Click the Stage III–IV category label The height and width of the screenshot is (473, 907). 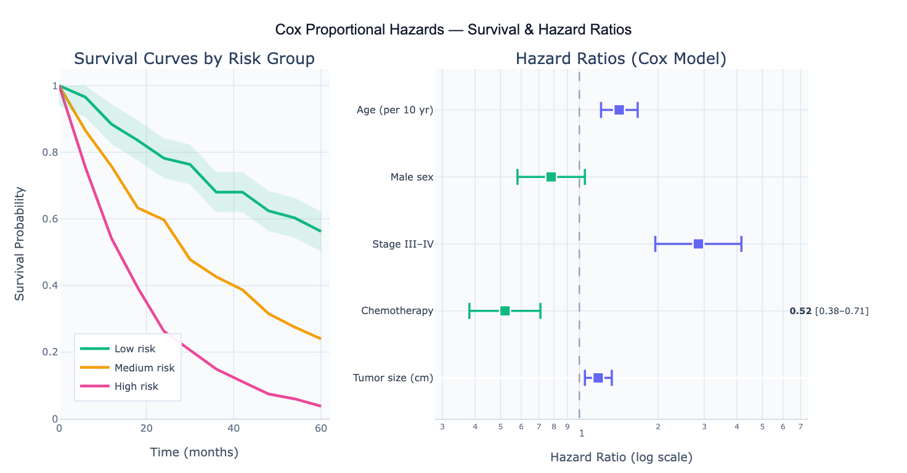click(402, 244)
